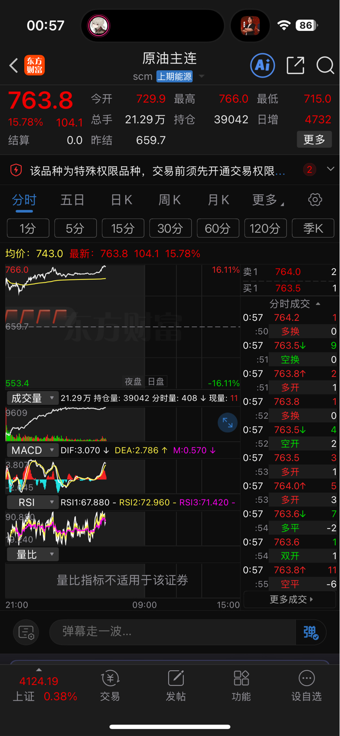Tap the DIF:3.070 MACD reading
Screen dimensions: 340x736
coord(85,450)
